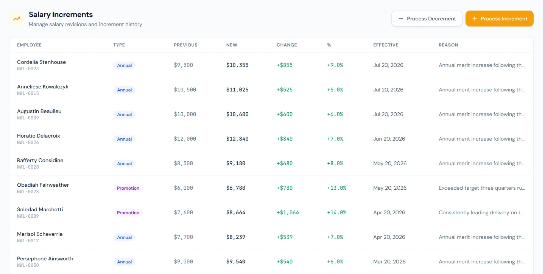
Task: Click the minus icon in Process Decrement
Action: 401,19
